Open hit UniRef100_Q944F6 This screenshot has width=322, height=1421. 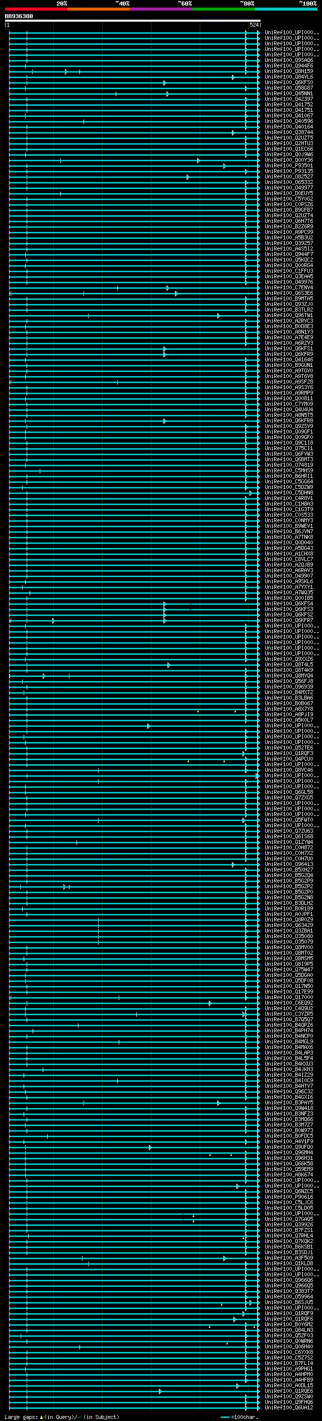(289, 66)
